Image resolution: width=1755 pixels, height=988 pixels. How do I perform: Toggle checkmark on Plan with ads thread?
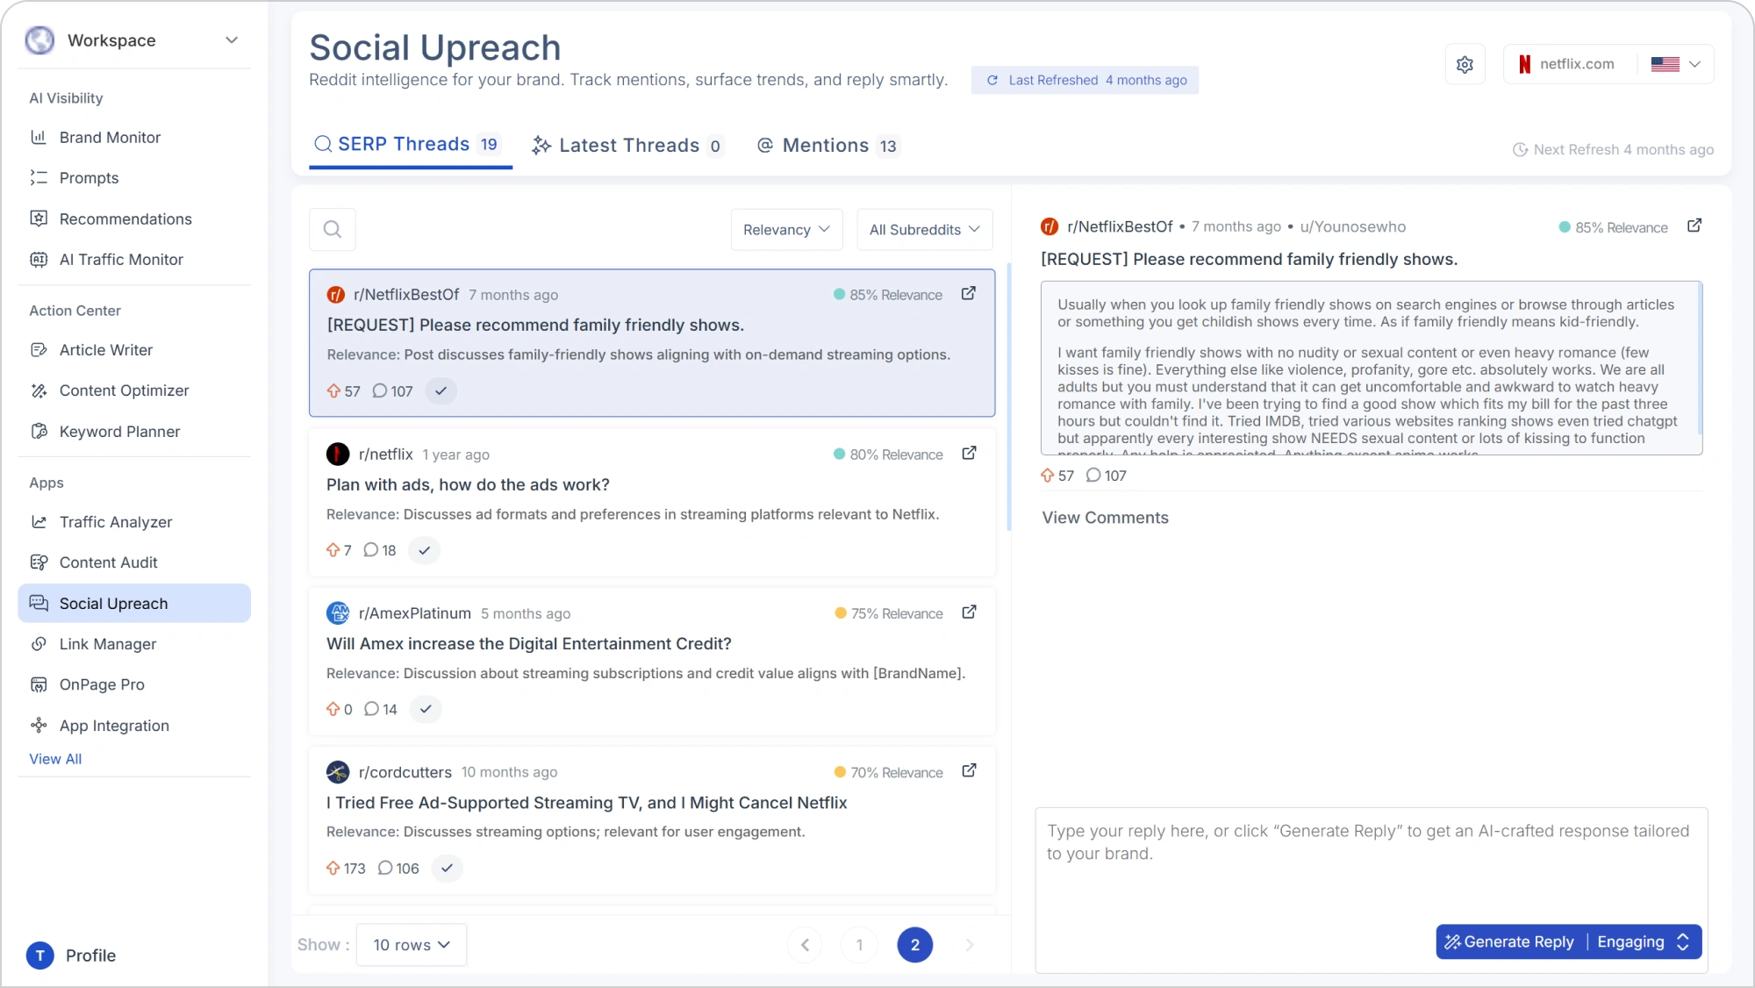425,550
